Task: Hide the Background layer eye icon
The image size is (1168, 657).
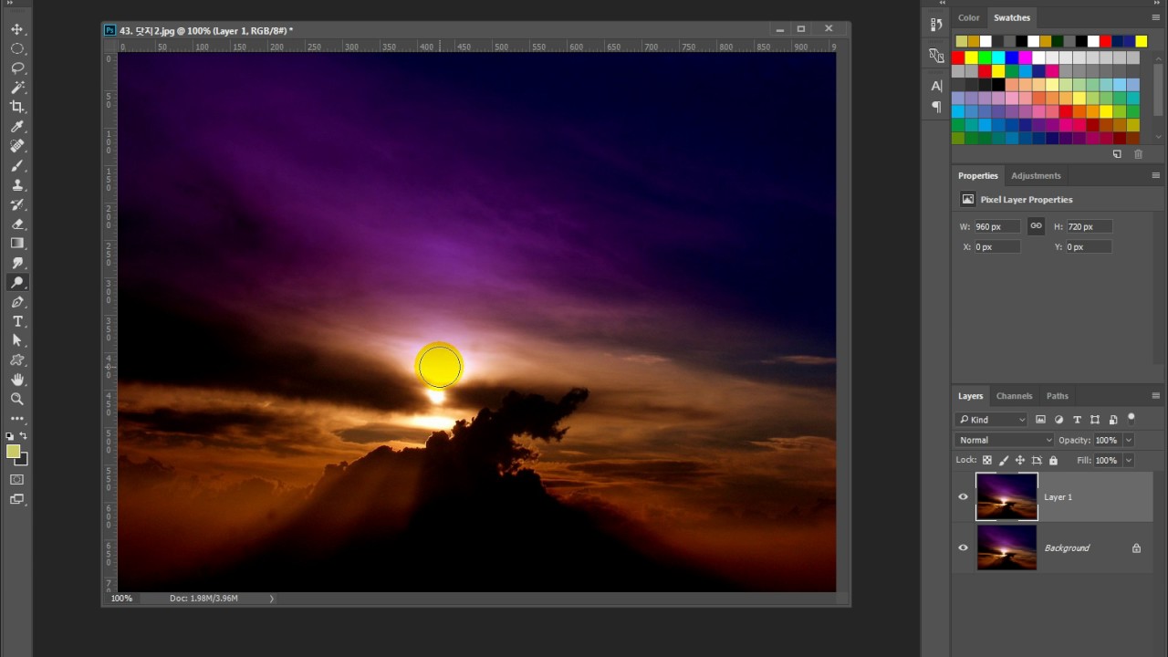Action: click(x=963, y=548)
